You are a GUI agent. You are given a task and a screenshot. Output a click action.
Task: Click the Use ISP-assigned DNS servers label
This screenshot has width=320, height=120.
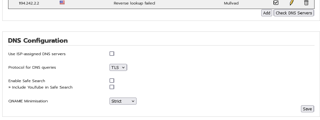pos(37,54)
